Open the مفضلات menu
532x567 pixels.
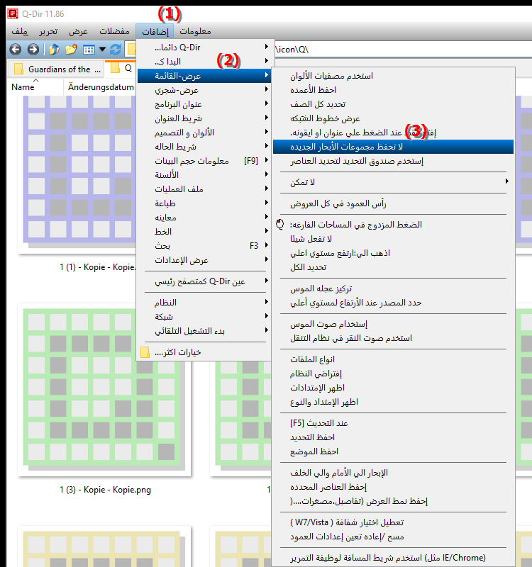click(x=114, y=31)
